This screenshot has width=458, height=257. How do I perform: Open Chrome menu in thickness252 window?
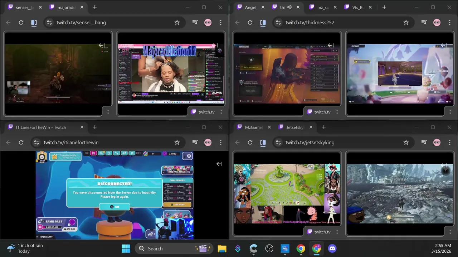click(450, 22)
